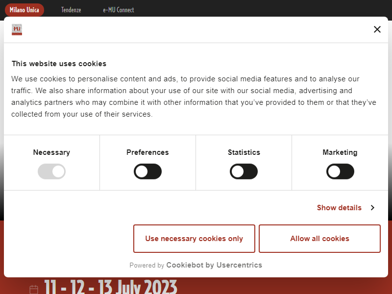This screenshot has height=294, width=392.
Task: Click the MU logo in cookie dialog
Action: (x=17, y=30)
